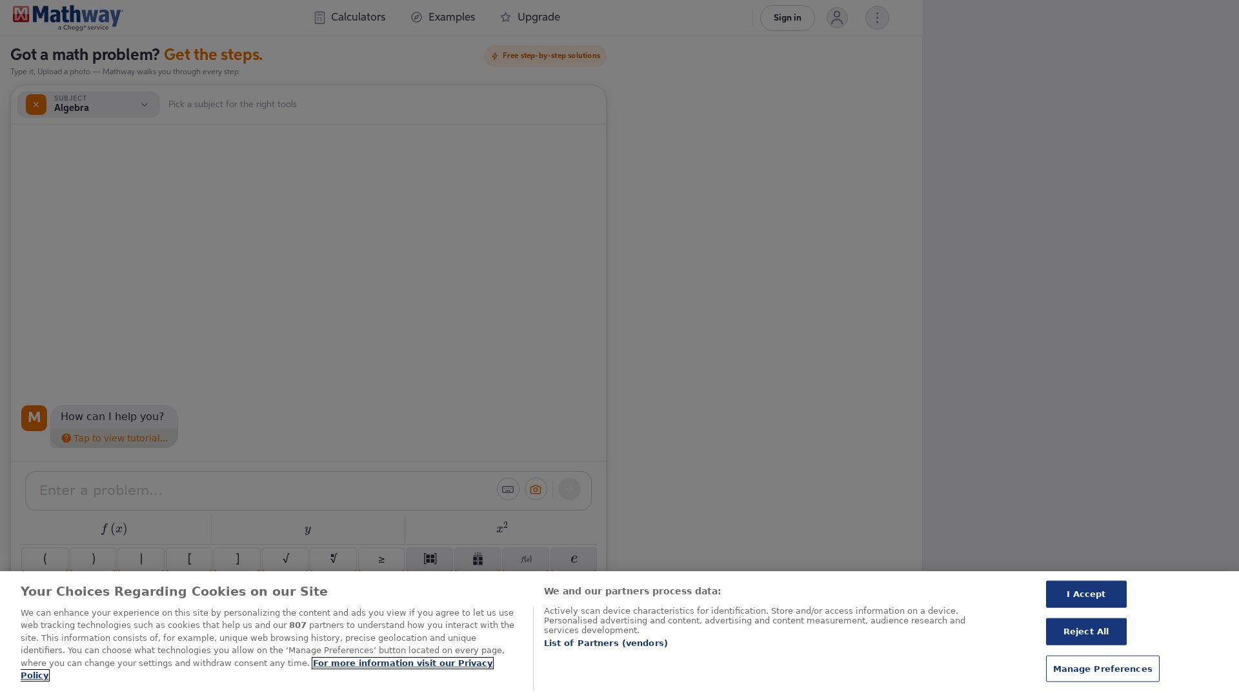1239x697 pixels.
Task: Accept cookies with I Accept
Action: coord(1086,594)
